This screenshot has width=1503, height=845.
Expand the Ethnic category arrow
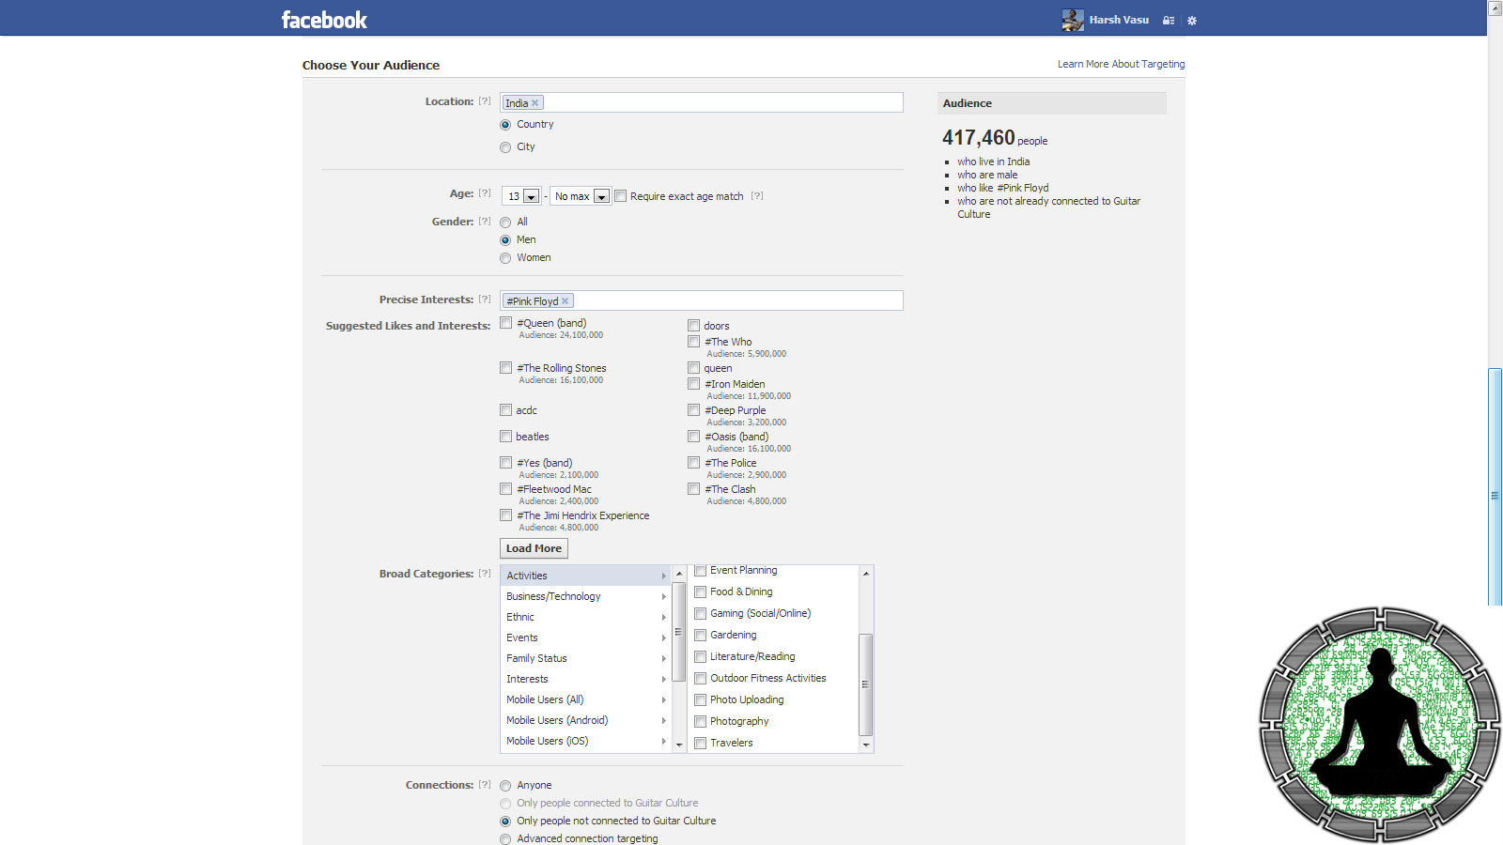[663, 618]
